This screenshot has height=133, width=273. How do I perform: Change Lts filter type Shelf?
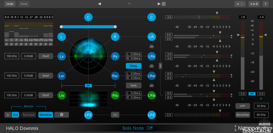[x=46, y=95]
